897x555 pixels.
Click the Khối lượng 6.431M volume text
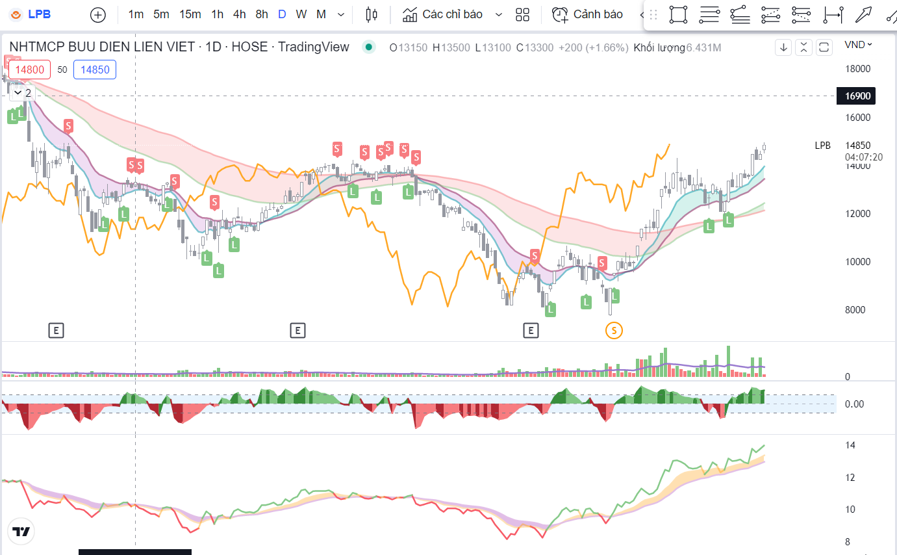[x=677, y=47]
